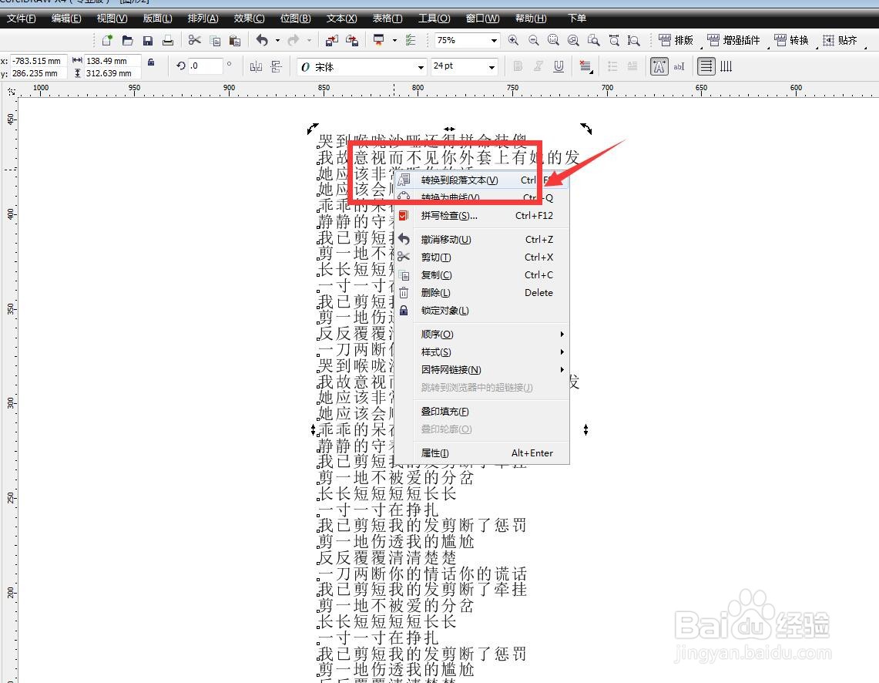Click the checklist icon beside launcher
879x683 pixels.
coord(411,40)
